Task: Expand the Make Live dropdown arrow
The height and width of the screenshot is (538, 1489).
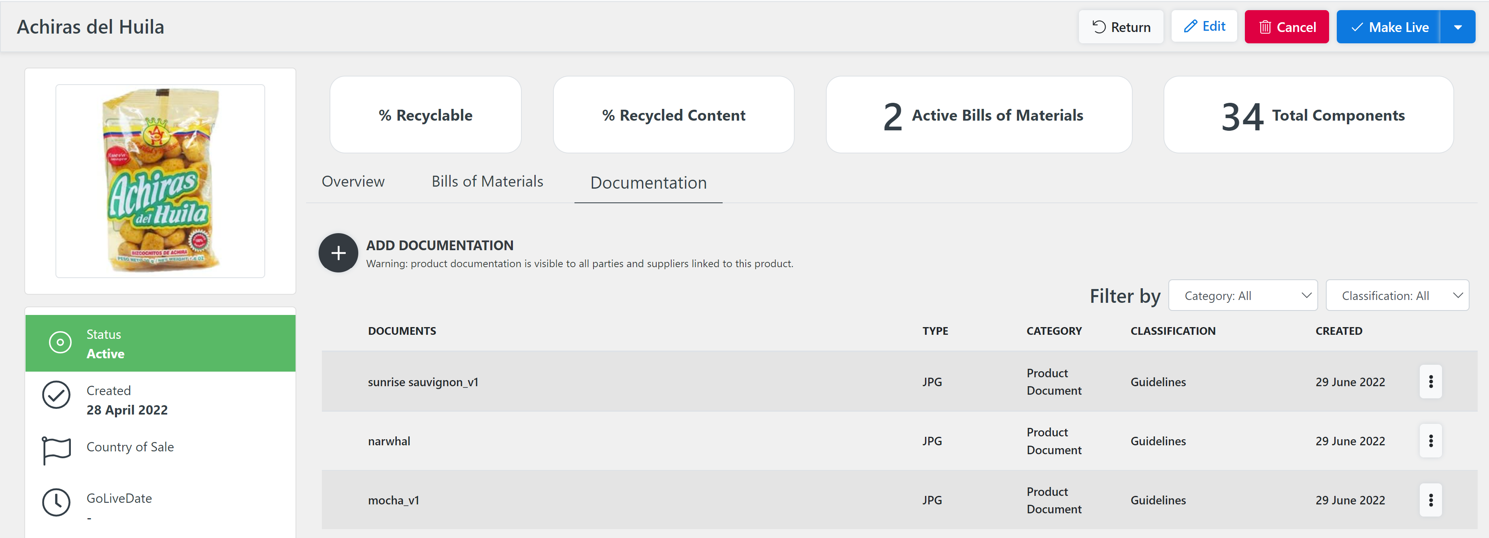Action: point(1458,27)
